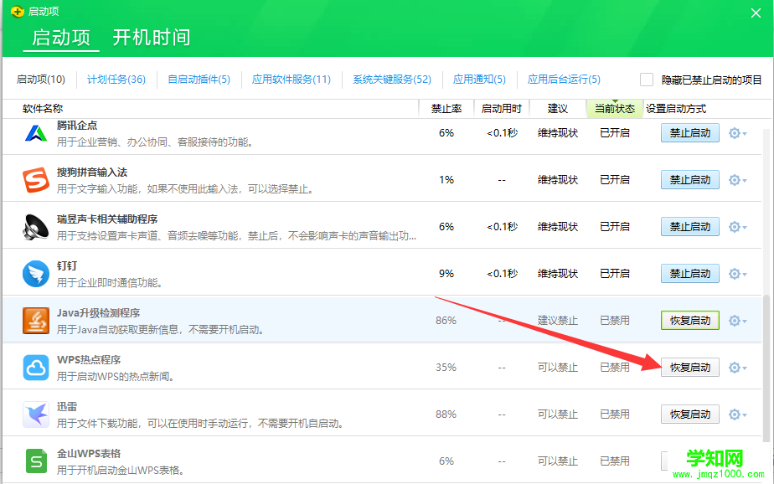This screenshot has width=774, height=484.
Task: Click 禁止启动 for 瑞昱声卡相关辅助程序
Action: [x=690, y=227]
